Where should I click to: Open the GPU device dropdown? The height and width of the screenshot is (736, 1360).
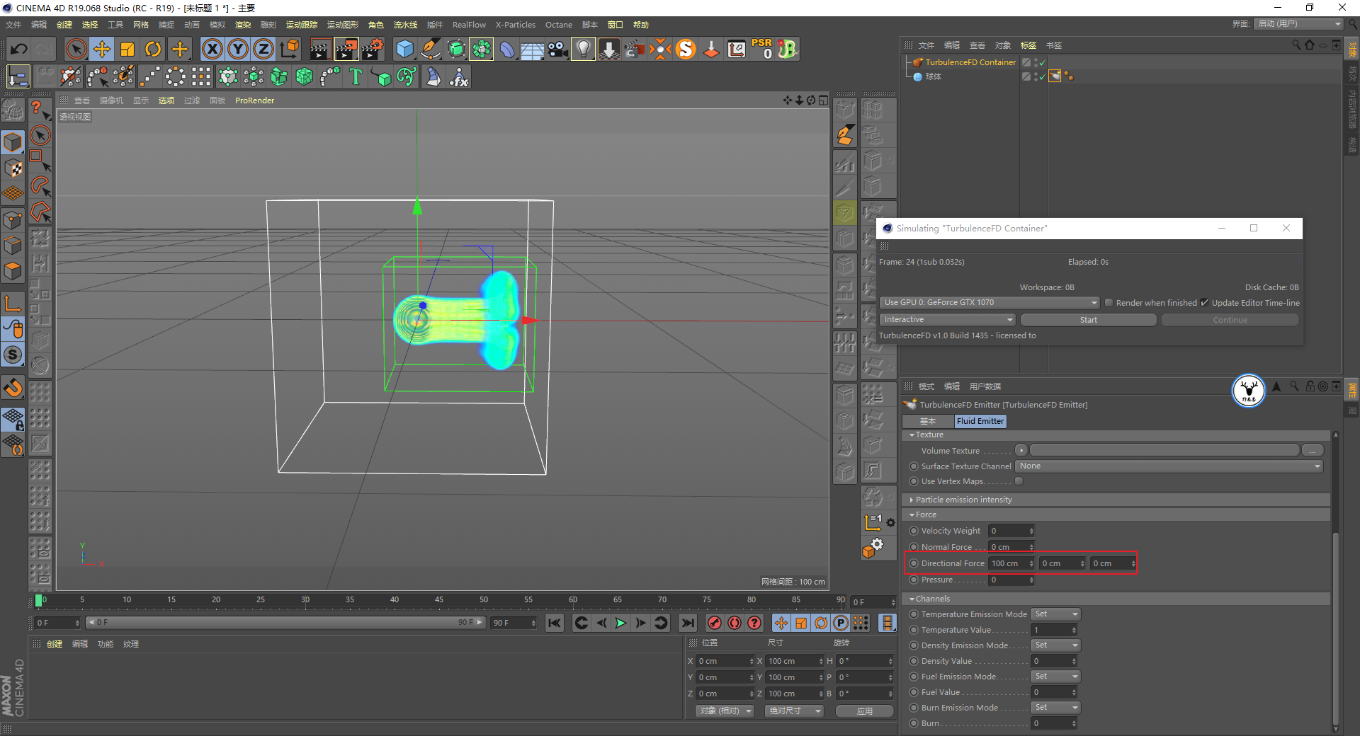pos(989,303)
